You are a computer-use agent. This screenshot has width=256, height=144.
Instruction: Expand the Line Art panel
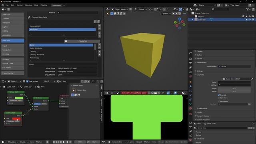pyautogui.click(x=199, y=112)
